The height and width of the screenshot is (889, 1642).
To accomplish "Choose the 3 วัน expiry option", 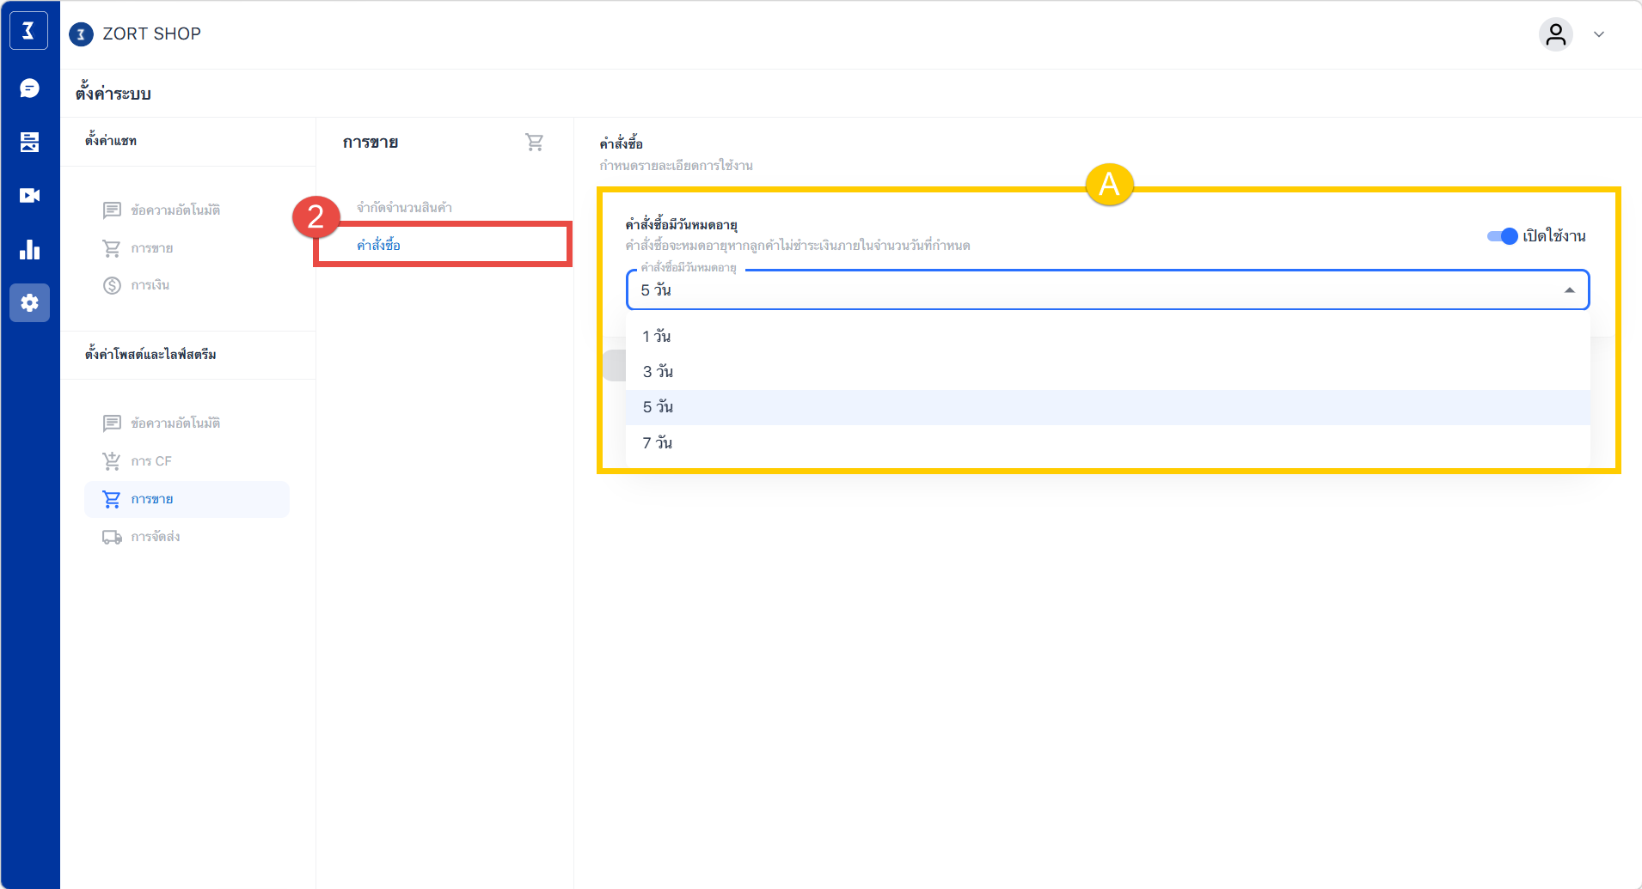I will (658, 372).
